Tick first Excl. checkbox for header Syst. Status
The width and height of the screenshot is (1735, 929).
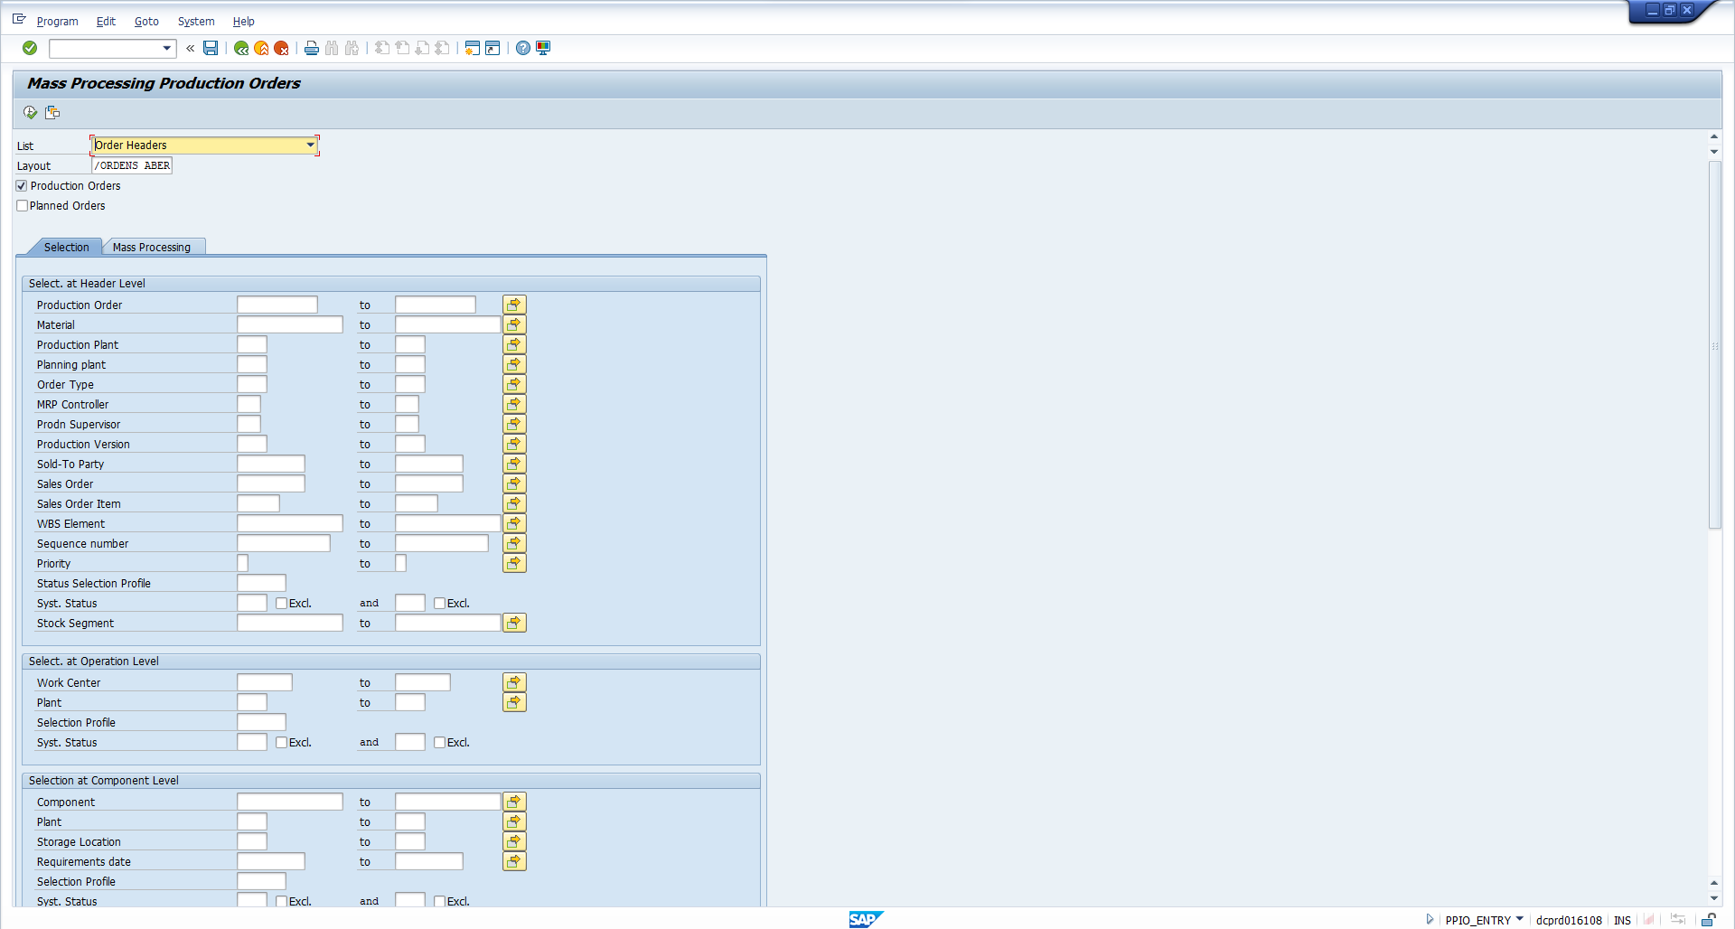[x=282, y=604]
